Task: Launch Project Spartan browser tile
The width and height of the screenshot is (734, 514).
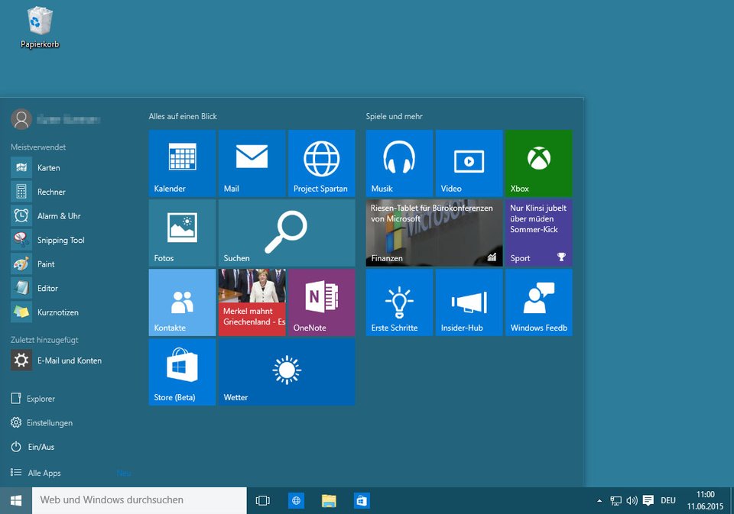Action: pyautogui.click(x=322, y=163)
